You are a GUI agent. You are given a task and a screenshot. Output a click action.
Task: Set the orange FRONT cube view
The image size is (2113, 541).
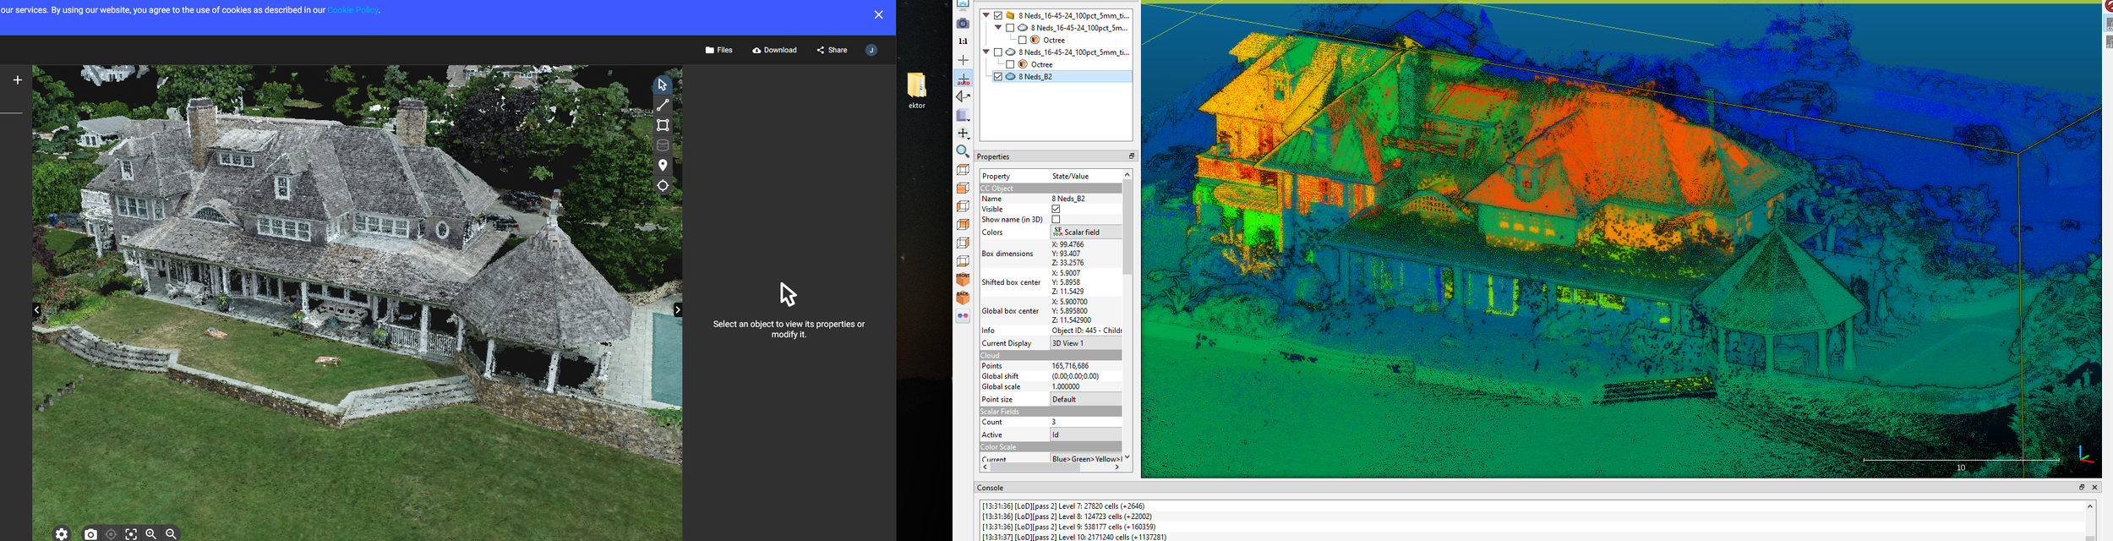963,280
